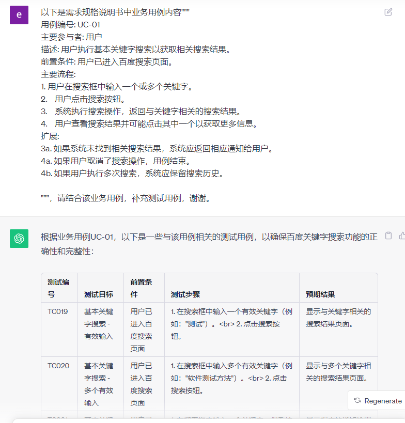Viewport: 405px width, 423px height.
Task: Copy the assistant response with the clipboard icon
Action: coord(388,236)
